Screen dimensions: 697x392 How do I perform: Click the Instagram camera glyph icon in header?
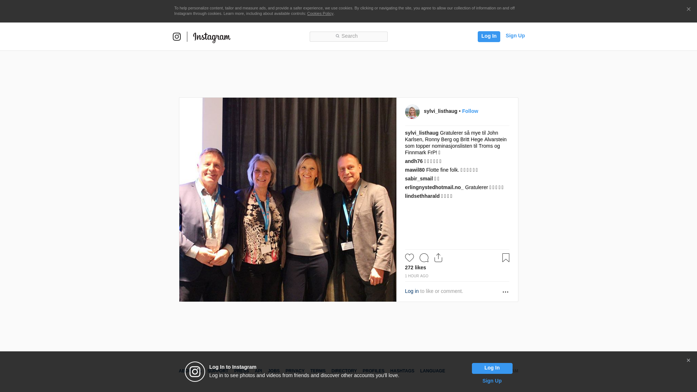[x=177, y=37]
